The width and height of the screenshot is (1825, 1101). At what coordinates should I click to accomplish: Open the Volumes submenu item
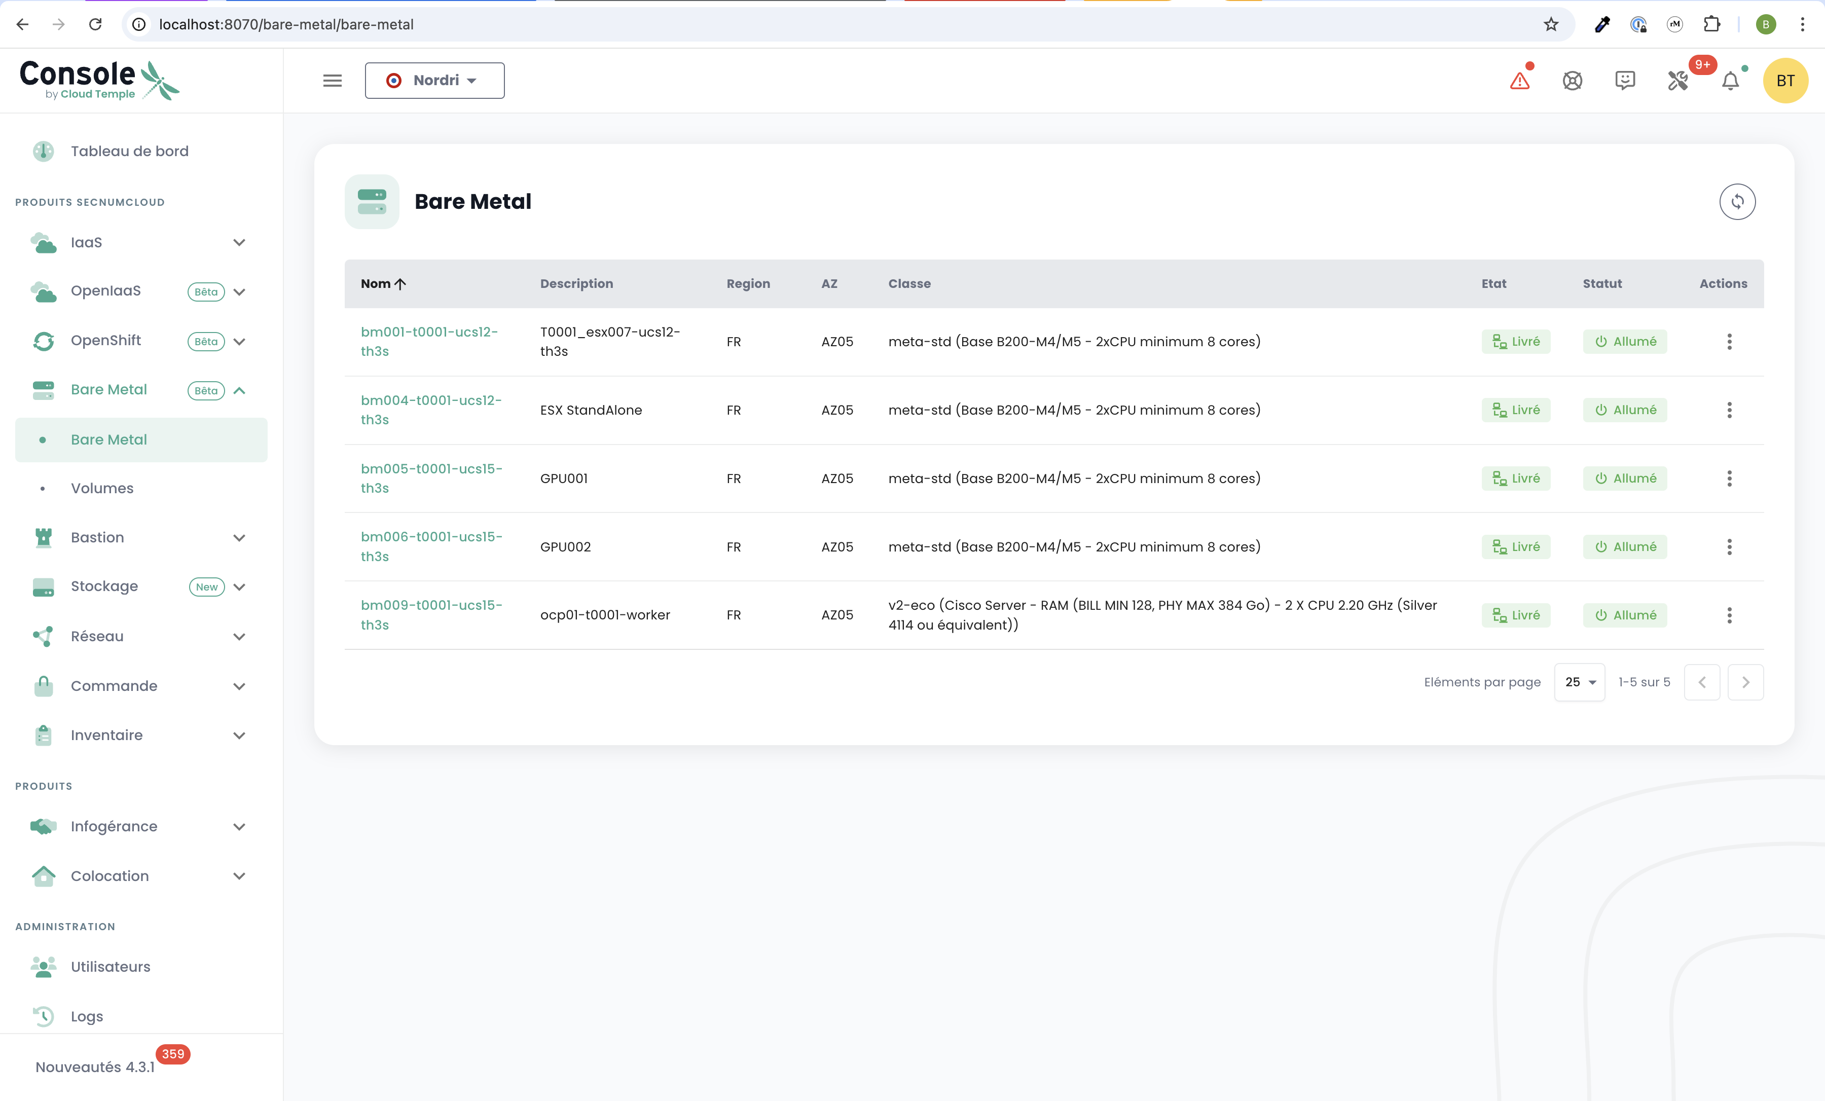click(x=102, y=488)
